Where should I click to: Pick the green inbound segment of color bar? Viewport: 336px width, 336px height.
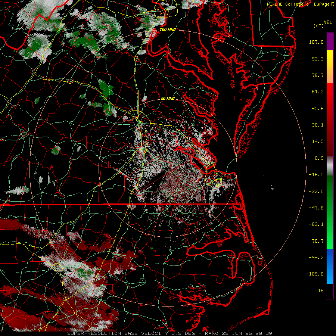click(x=330, y=212)
